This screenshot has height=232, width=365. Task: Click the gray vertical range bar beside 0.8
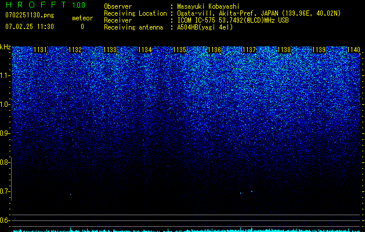click(11, 179)
